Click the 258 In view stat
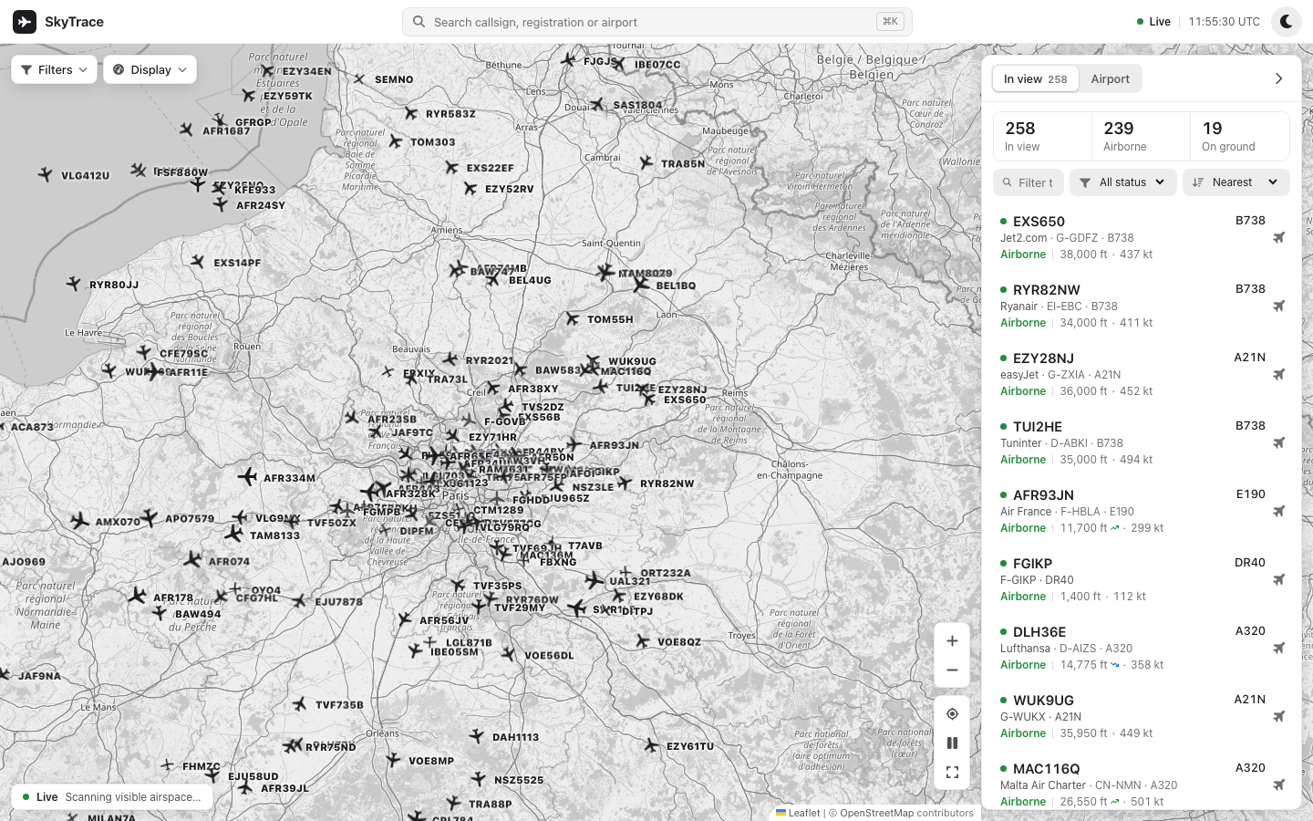Viewport: 1313px width, 821px height. [x=1042, y=136]
